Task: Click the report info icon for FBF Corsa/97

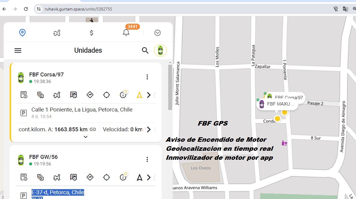Action: [24, 95]
